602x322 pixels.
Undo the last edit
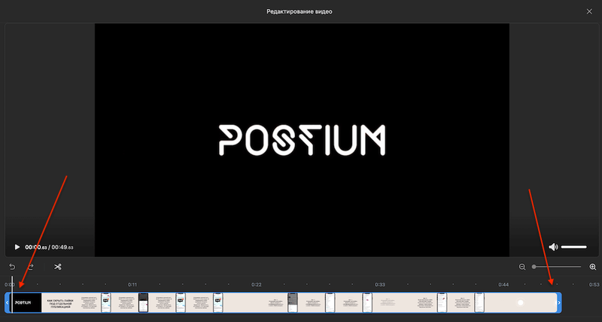[x=12, y=267]
